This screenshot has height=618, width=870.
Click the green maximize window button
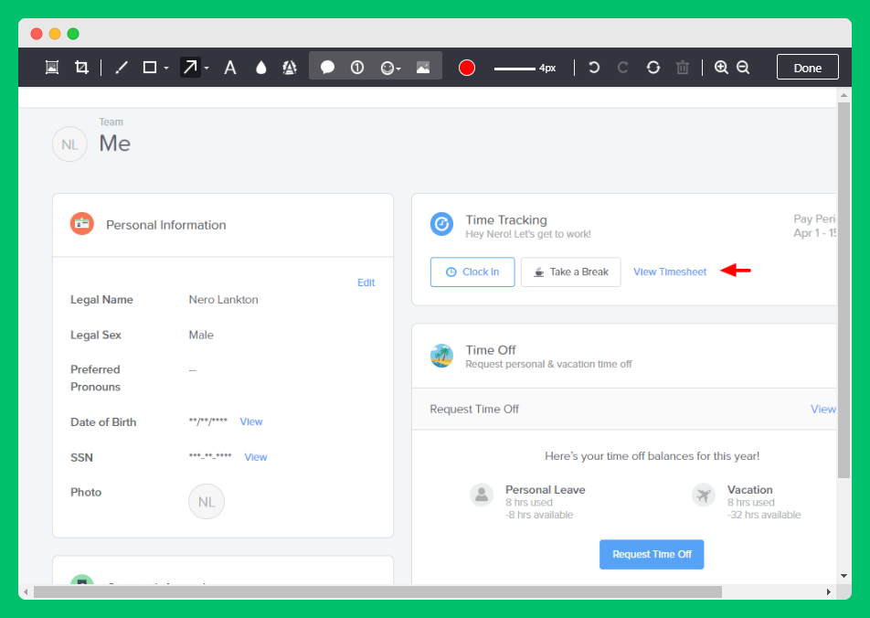point(73,34)
